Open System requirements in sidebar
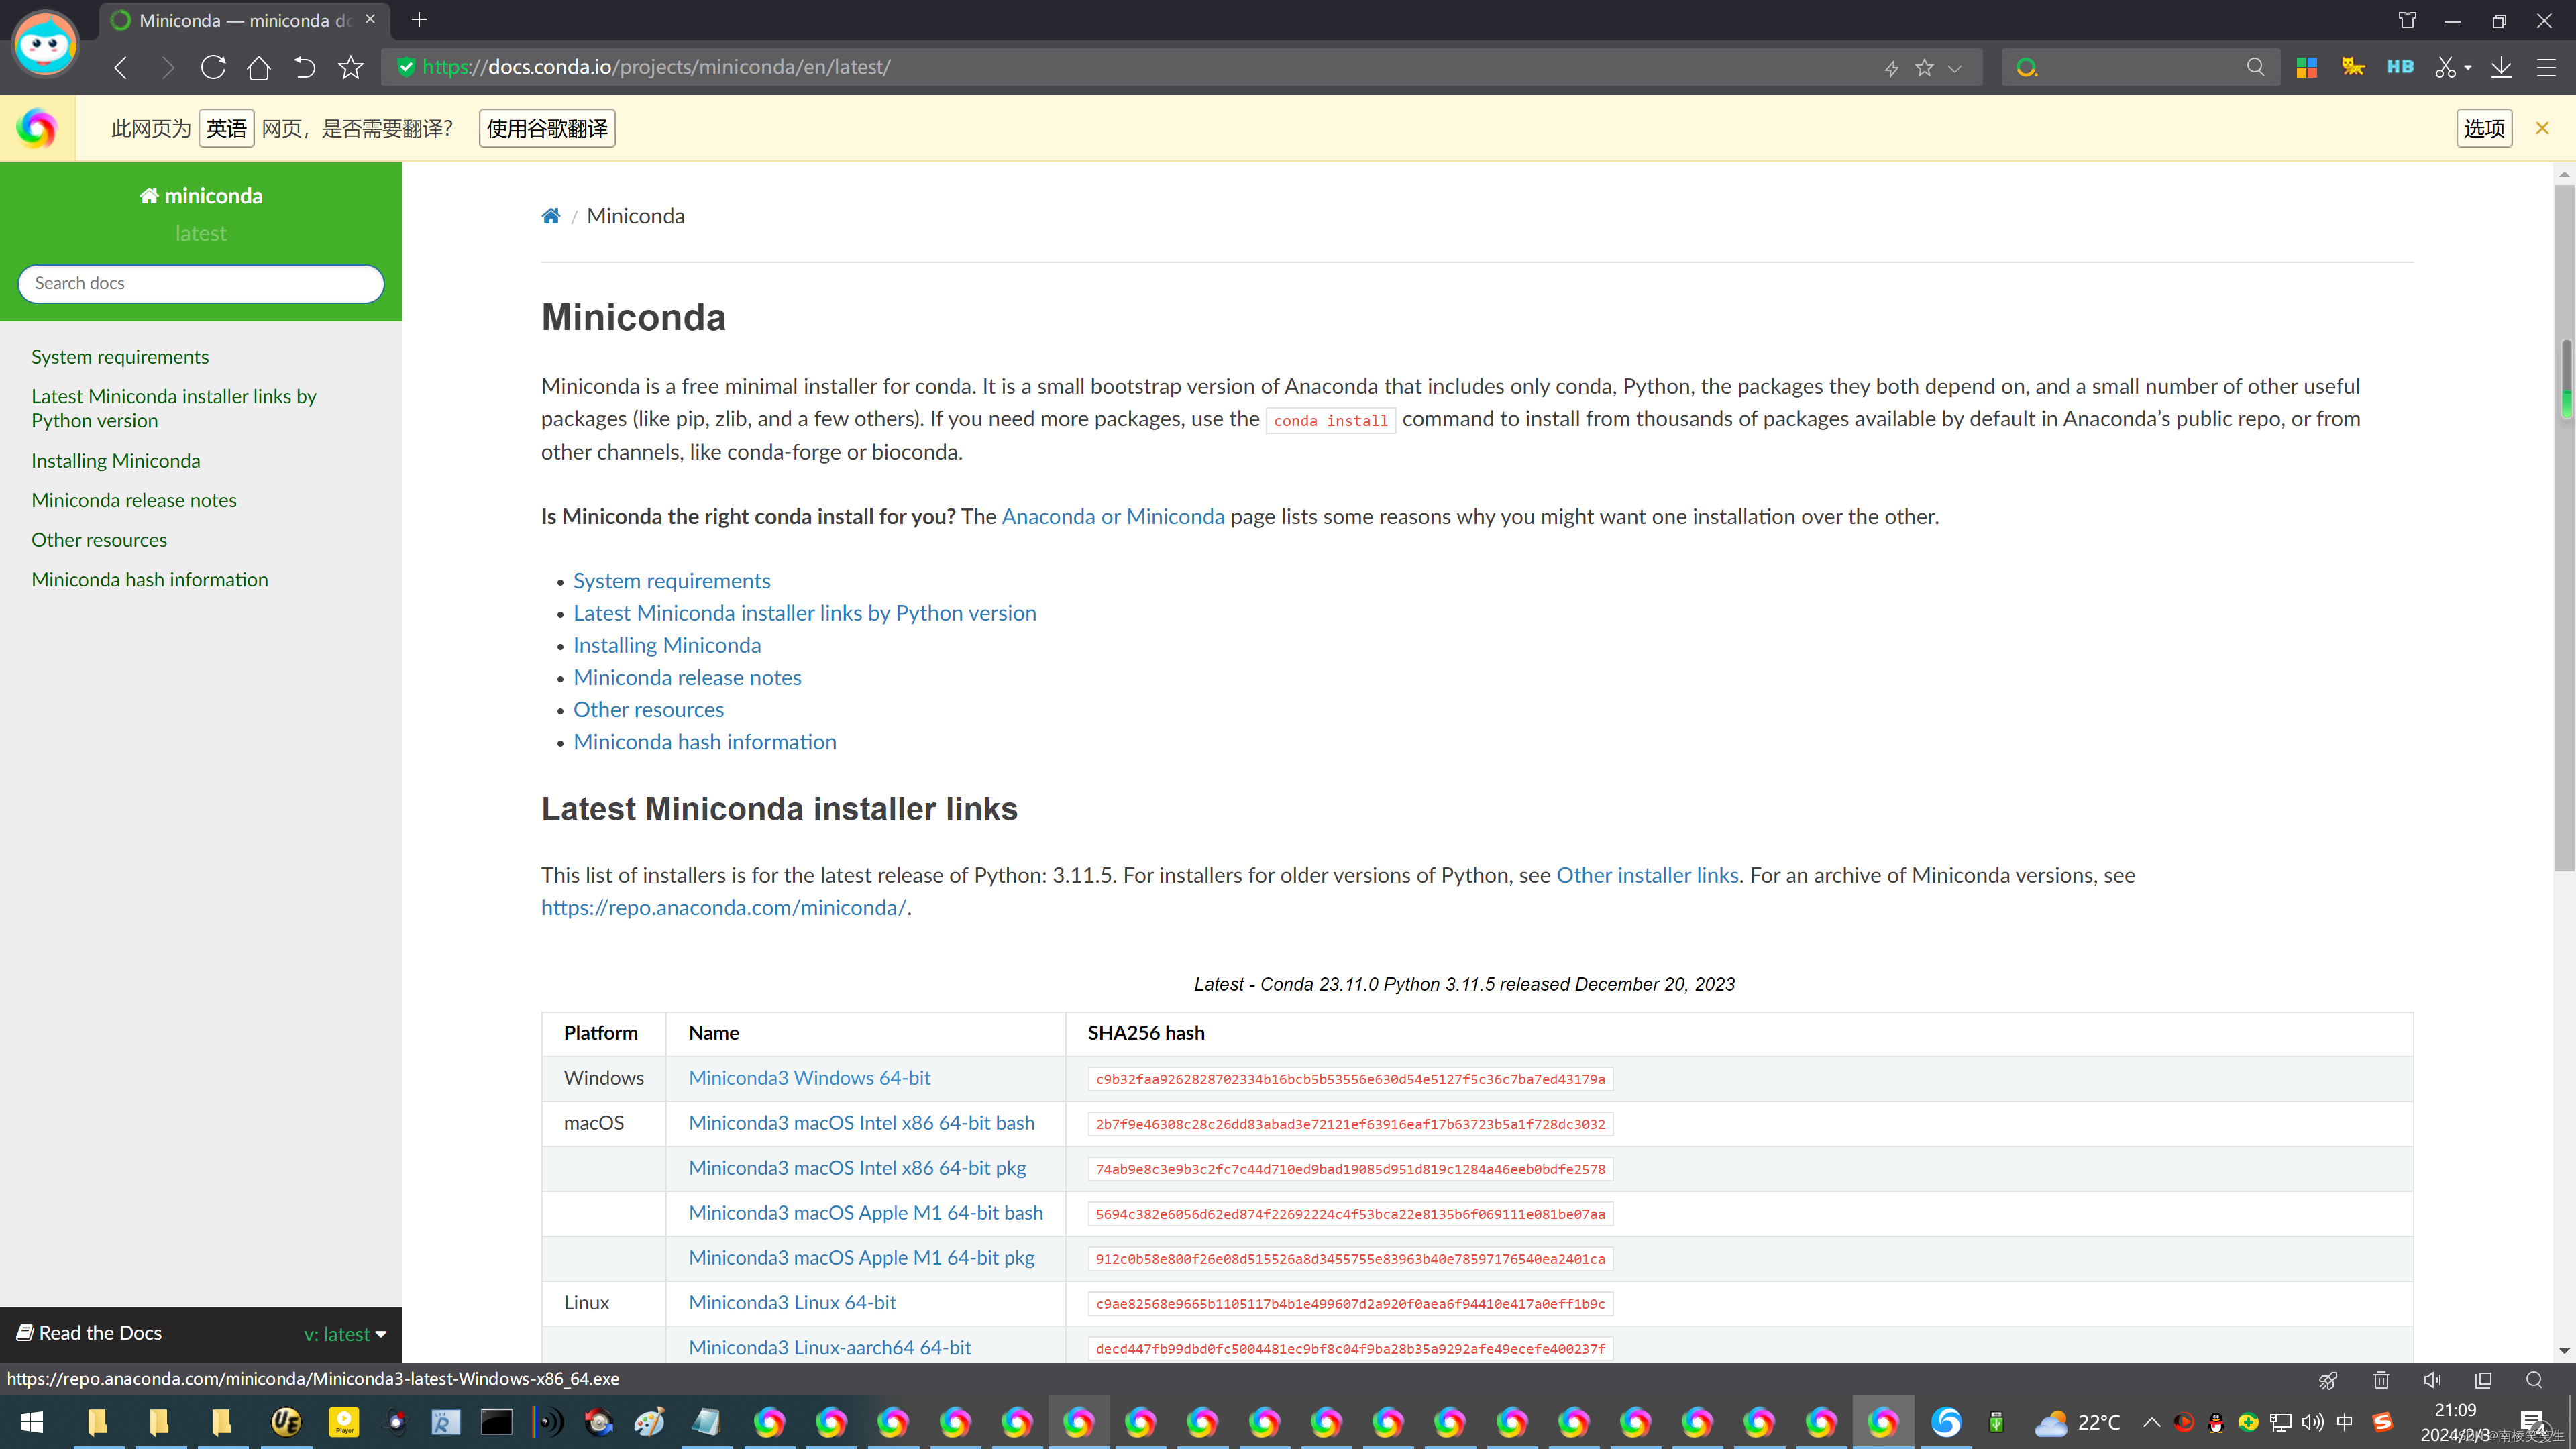This screenshot has width=2576, height=1449. tap(120, 357)
